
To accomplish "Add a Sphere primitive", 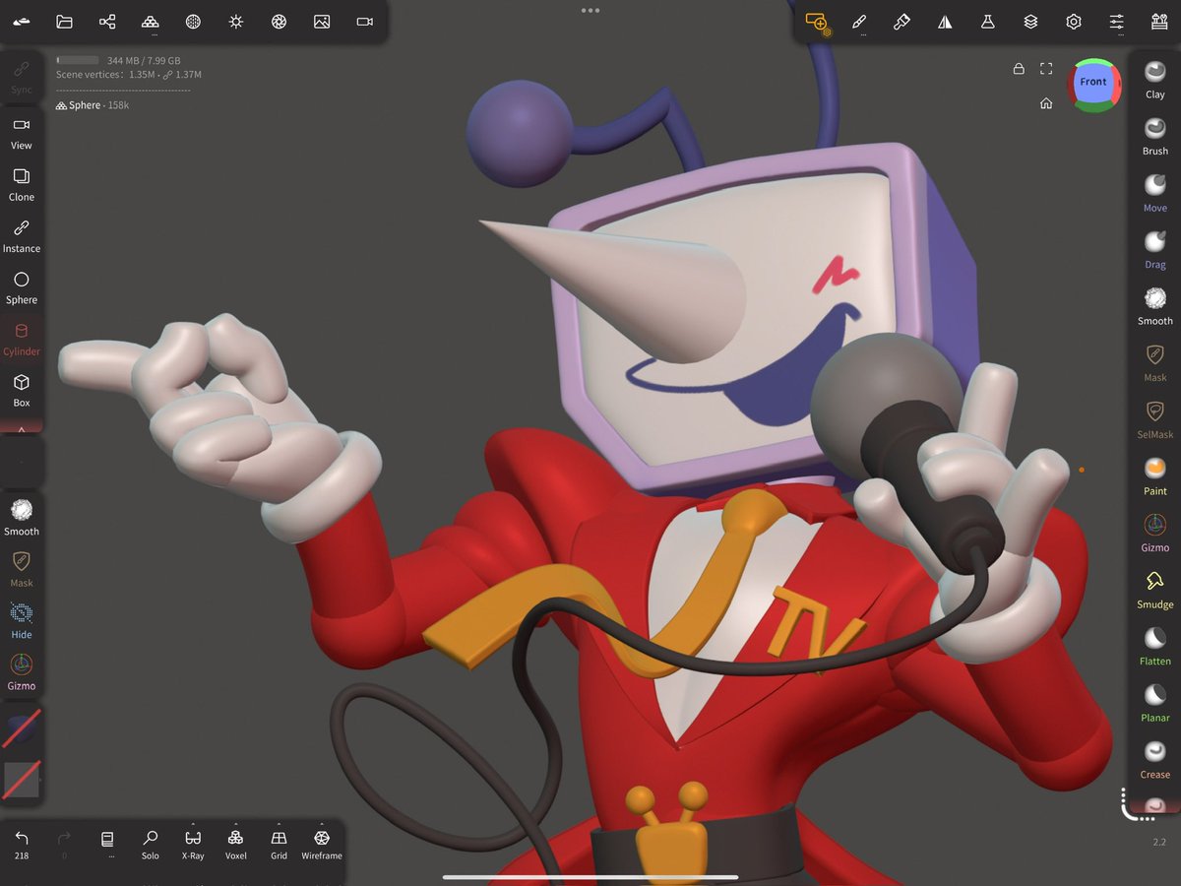I will (x=22, y=287).
